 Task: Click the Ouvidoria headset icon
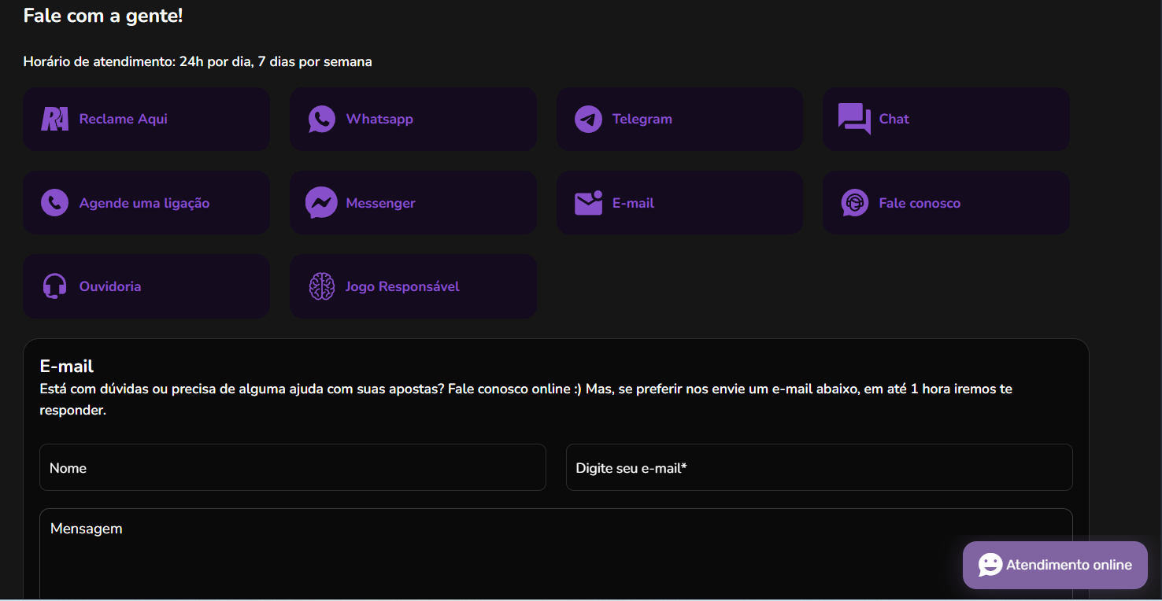54,286
